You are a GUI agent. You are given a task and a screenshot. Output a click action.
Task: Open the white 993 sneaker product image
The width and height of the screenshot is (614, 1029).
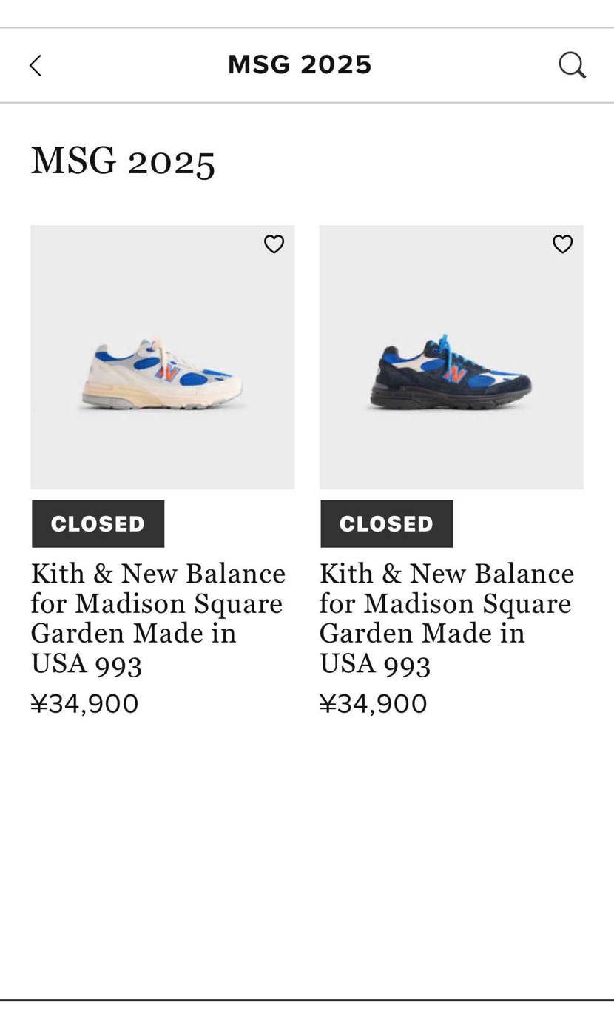click(162, 357)
